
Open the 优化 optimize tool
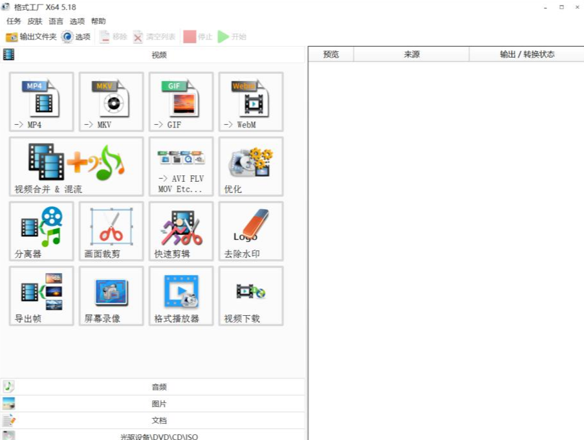point(251,166)
